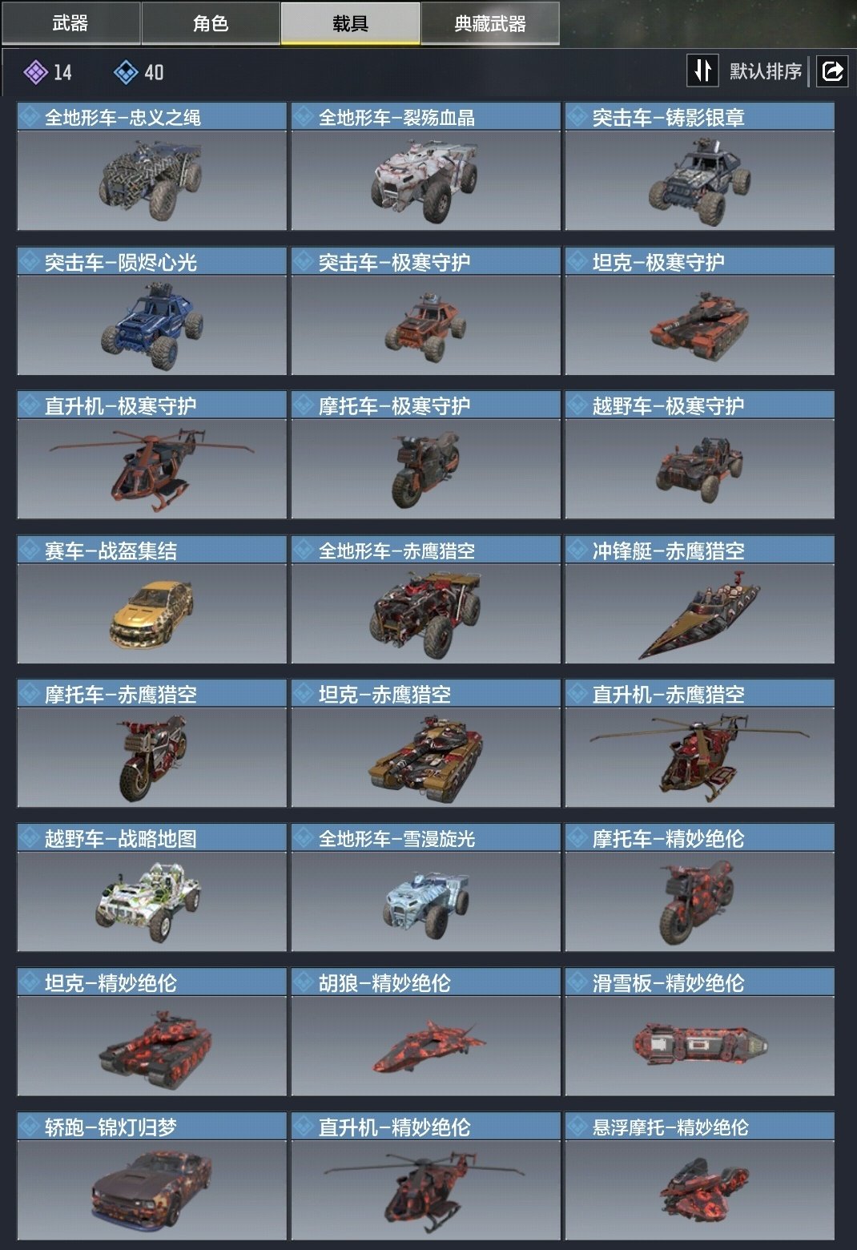Select the 载具 tab
The image size is (857, 1250).
coord(350,23)
